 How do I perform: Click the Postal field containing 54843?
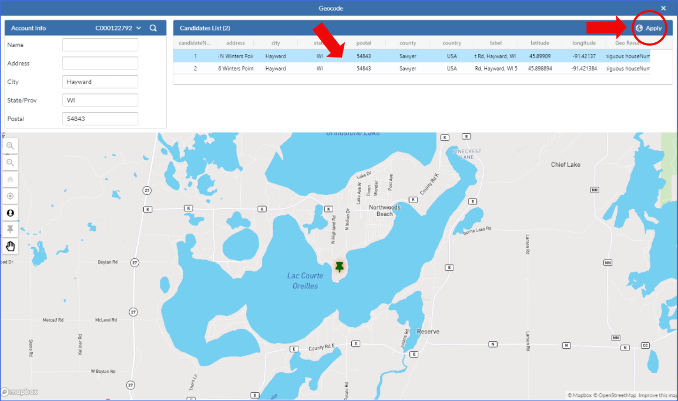(x=100, y=119)
